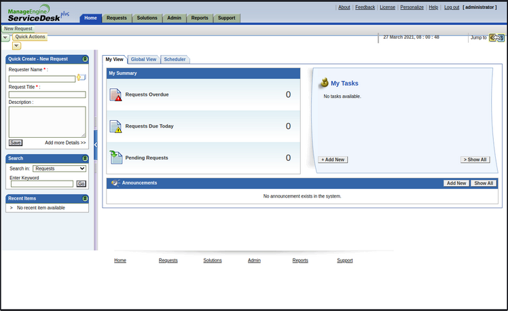Open the Quick Actions dropdown arrow
This screenshot has width=508, height=311.
tap(16, 45)
